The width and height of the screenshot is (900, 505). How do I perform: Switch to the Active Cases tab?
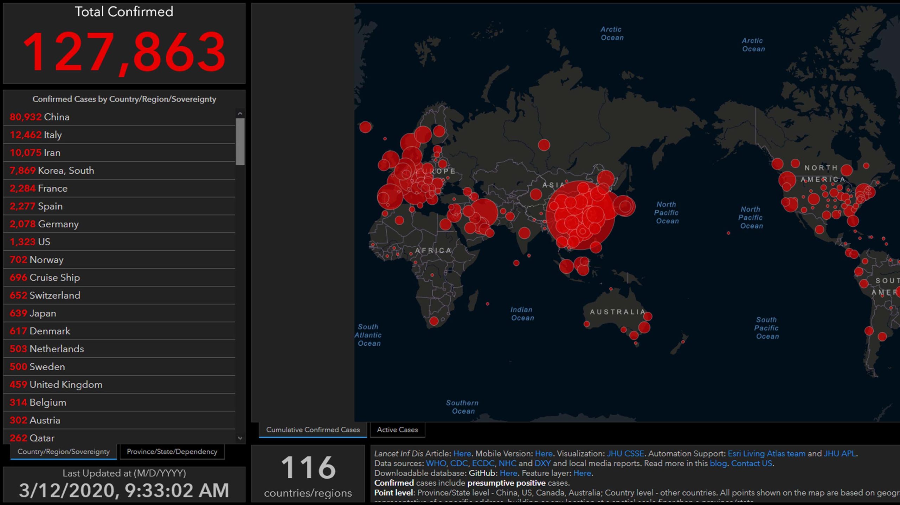[x=397, y=430]
